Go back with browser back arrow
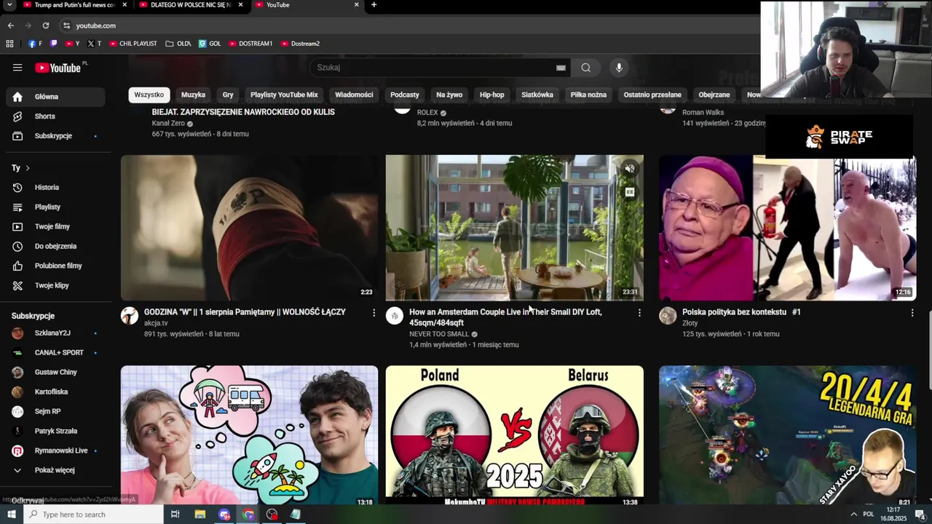The height and width of the screenshot is (524, 932). tap(10, 25)
